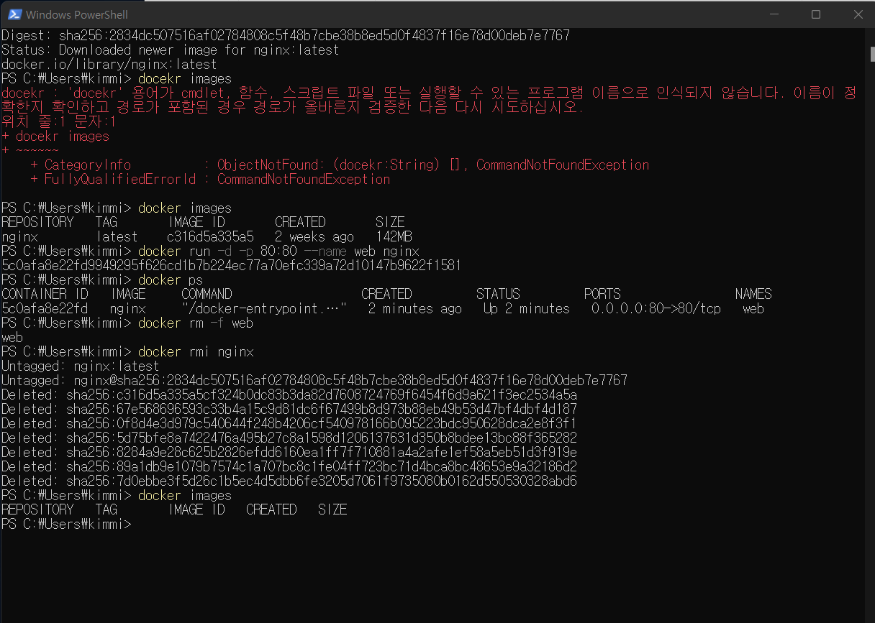Click the 'ObjectNotFound: (docekr:String)' text

click(x=328, y=165)
